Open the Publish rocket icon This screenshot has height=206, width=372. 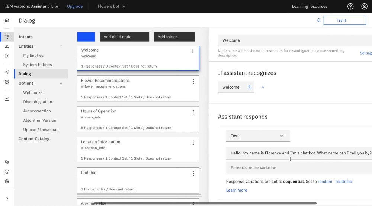(7, 72)
